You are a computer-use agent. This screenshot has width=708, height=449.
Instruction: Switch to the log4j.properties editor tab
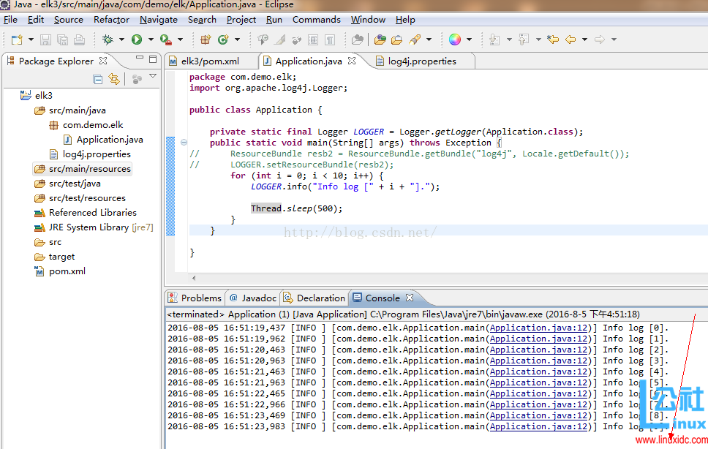point(421,61)
